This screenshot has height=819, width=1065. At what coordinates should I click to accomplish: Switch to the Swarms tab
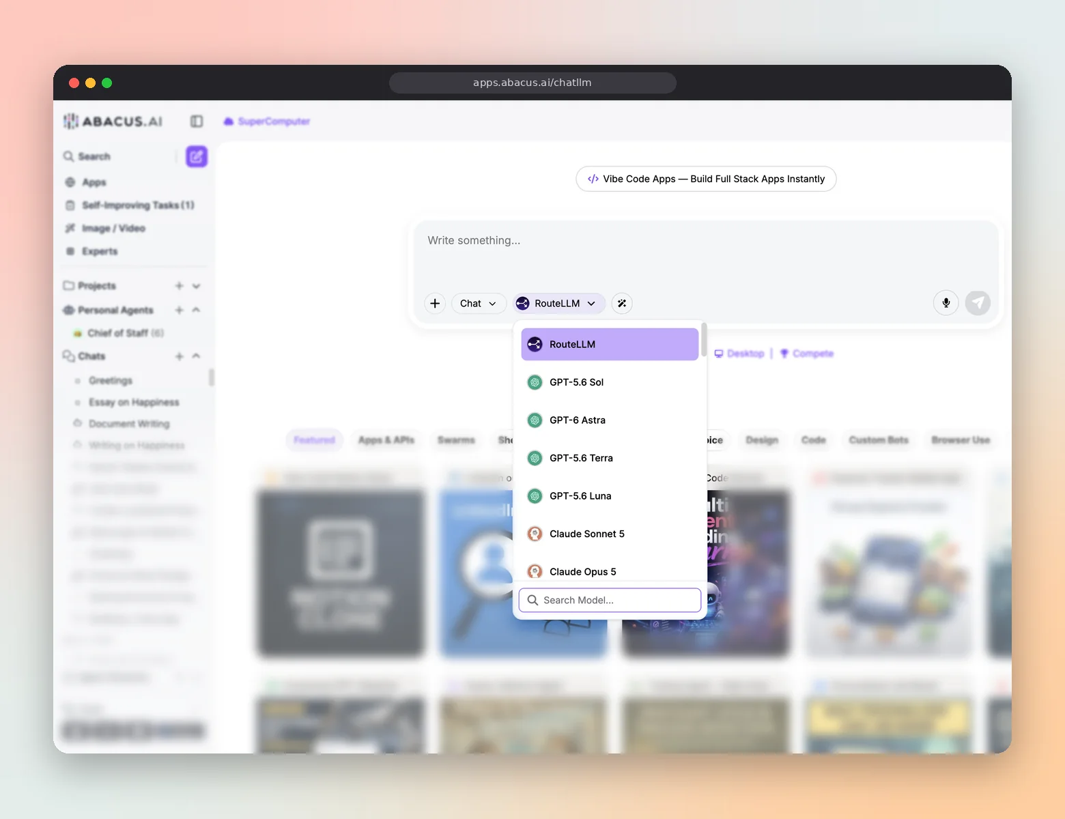pos(456,440)
